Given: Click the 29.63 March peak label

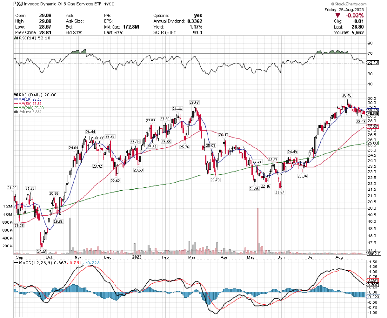Looking at the screenshot, I should (194, 102).
